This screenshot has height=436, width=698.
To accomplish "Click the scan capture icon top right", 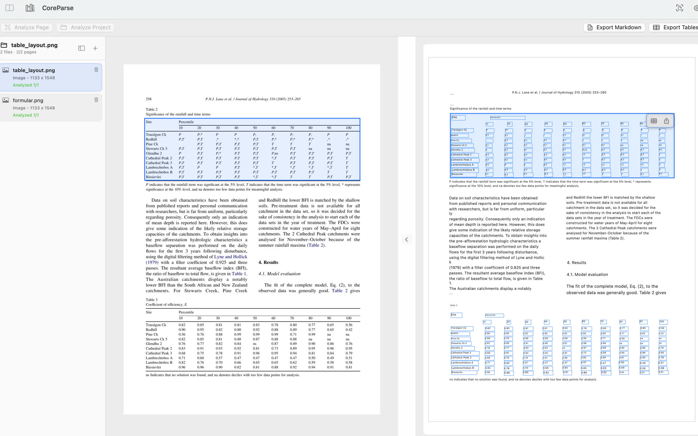I will coord(679,8).
